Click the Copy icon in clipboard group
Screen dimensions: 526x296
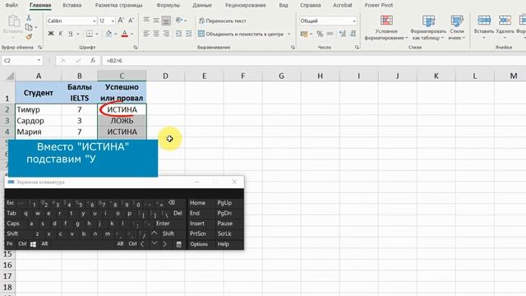click(29, 27)
